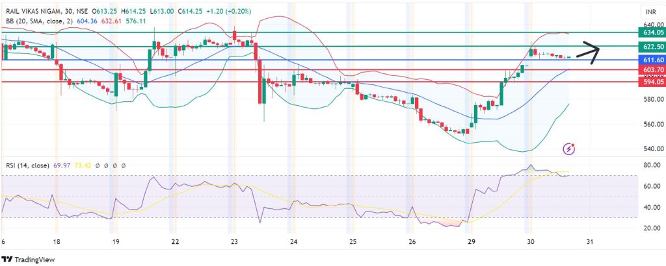Click the red 594.05 price label
This screenshot has width=666, height=266.
click(653, 82)
